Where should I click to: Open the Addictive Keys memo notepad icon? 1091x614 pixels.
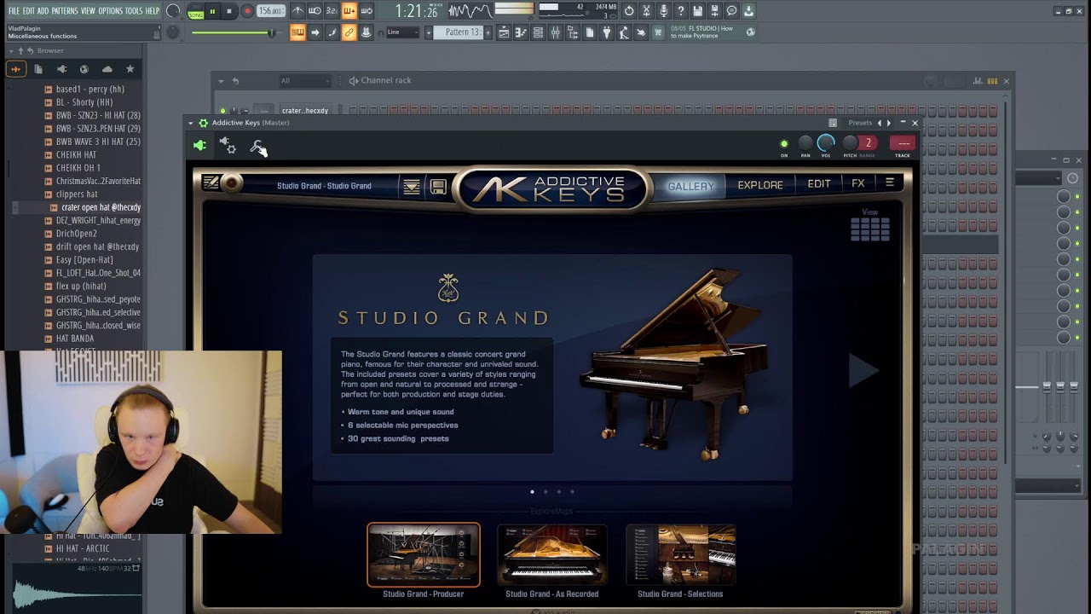[x=211, y=182]
